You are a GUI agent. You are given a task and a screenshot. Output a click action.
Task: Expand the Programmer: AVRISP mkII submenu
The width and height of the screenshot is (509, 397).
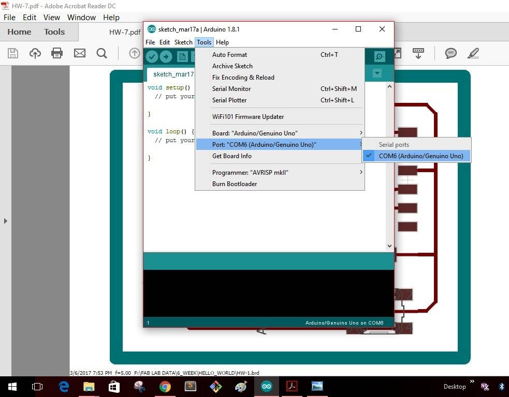280,173
